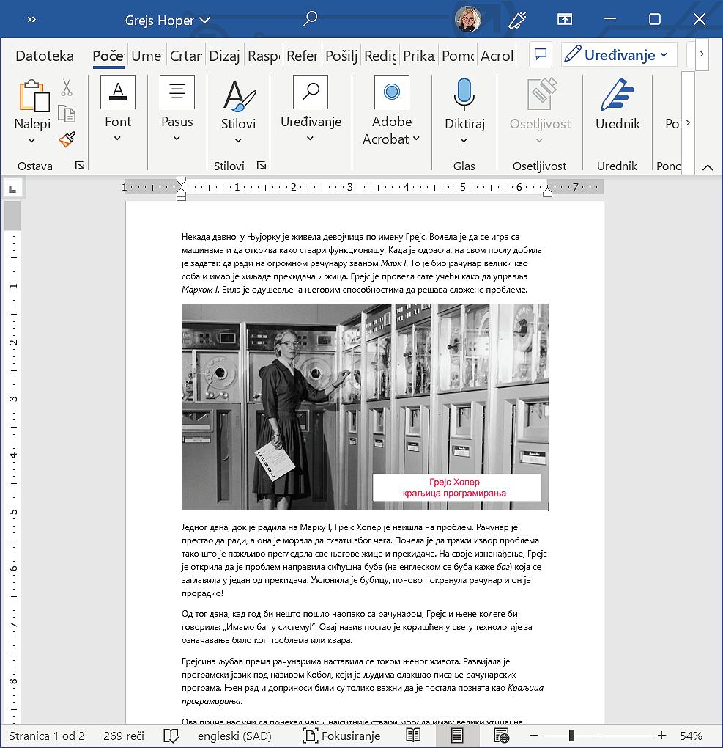Switch to the Pomoć ribbon tab
This screenshot has height=748, width=723.
coord(458,56)
